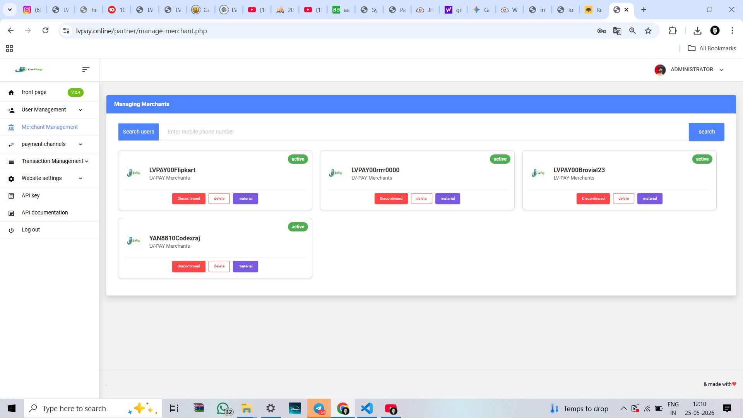743x418 pixels.
Task: Click the browser address bar URL
Action: [x=141, y=31]
